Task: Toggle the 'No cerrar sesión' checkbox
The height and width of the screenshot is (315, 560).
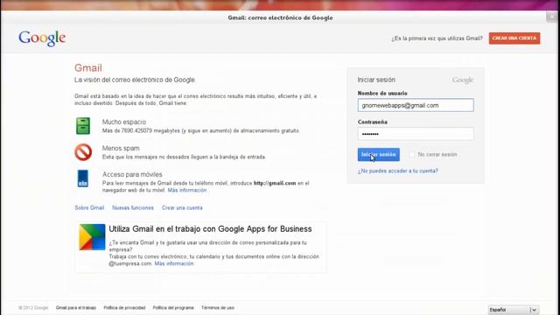Action: [412, 155]
